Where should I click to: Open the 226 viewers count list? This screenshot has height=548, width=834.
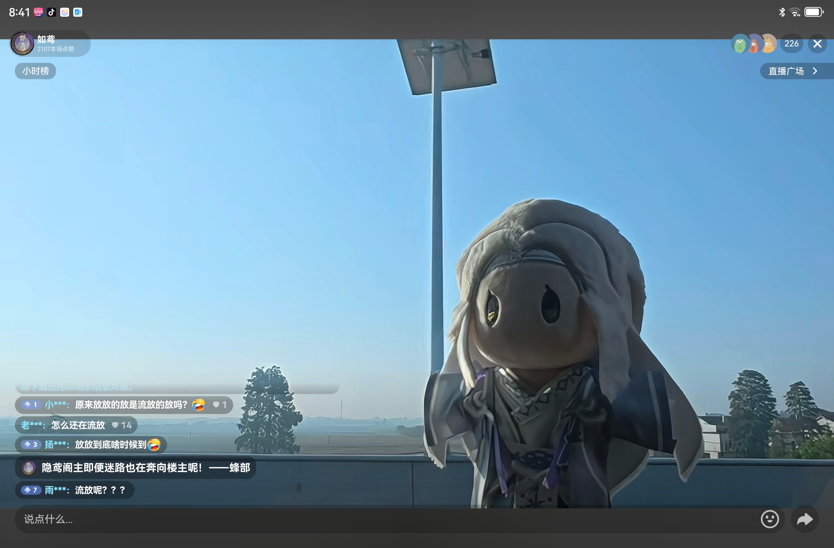[x=791, y=44]
